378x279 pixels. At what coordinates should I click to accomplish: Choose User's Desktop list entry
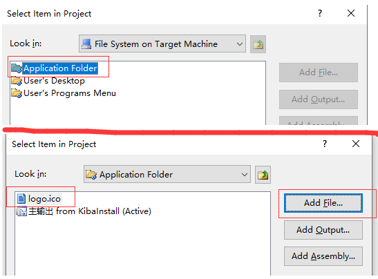[x=54, y=81]
